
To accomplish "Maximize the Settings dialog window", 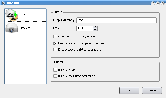I will pyautogui.click(x=158, y=3).
